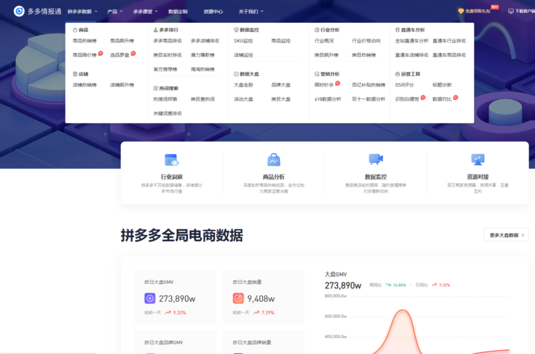Click the 16.84% week-over-week value
Screen dimensions: 535x354
pos(399,285)
